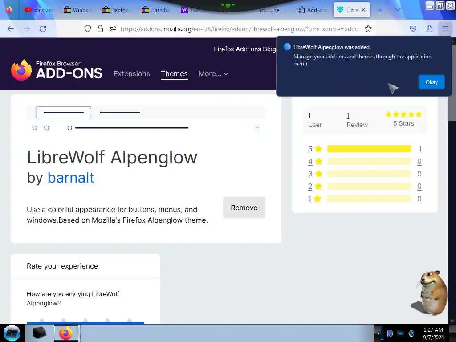Screen dimensions: 456x342
Task: Filter reviews by 2 stars row
Action: coord(365,187)
